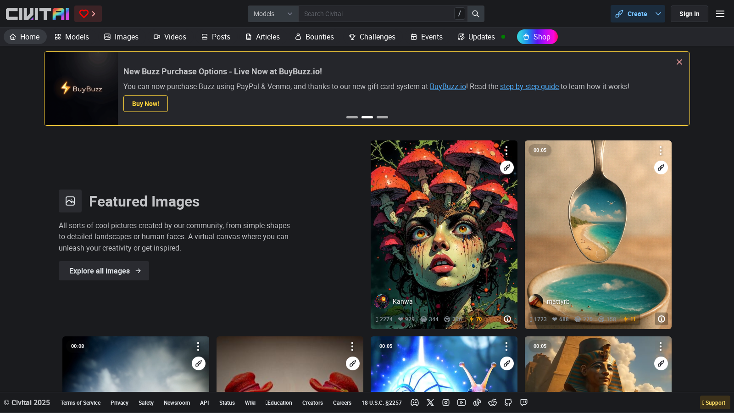Image resolution: width=734 pixels, height=413 pixels.
Task: Open the Discord link in footer
Action: click(415, 402)
